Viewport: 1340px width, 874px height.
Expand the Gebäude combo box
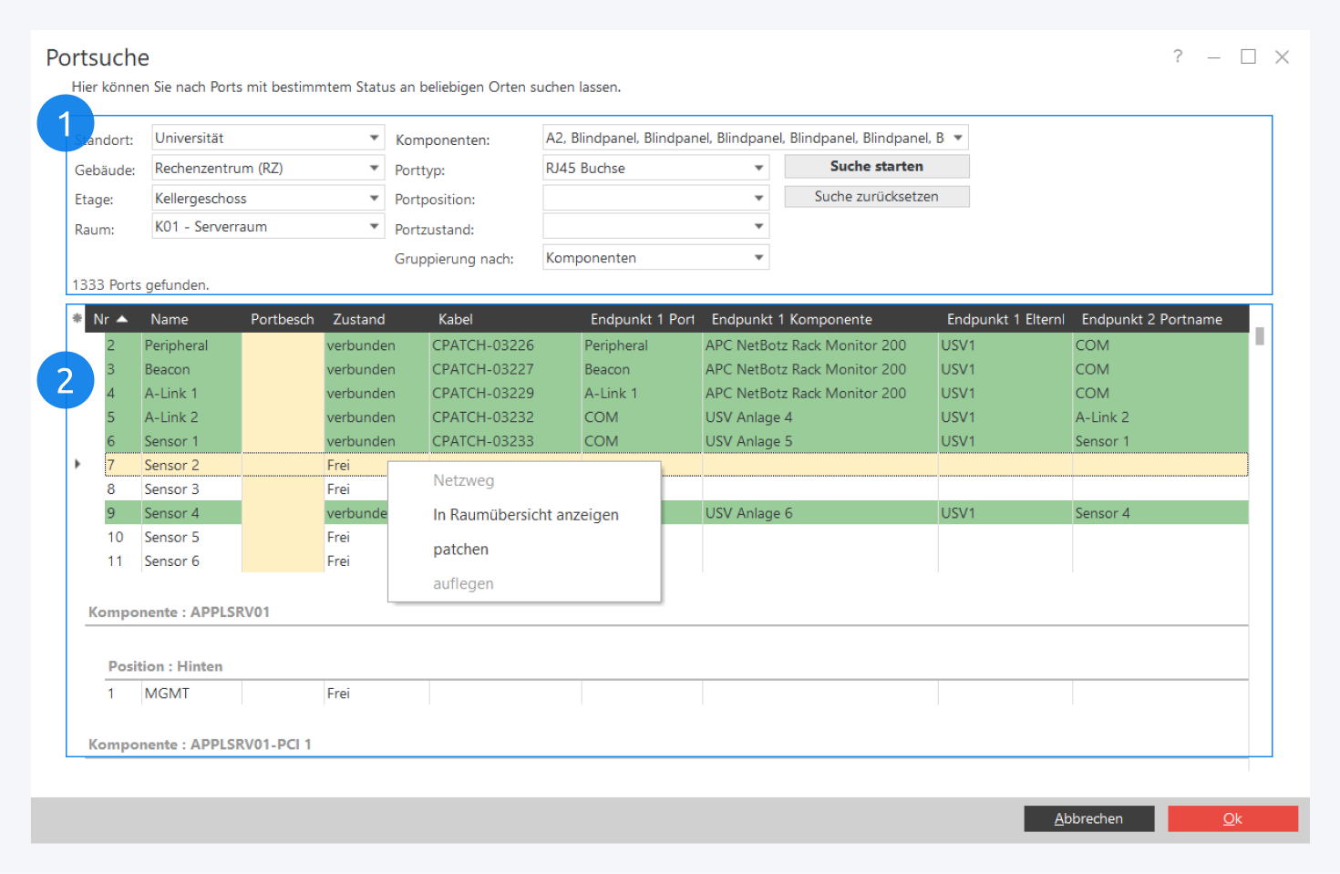coord(374,169)
